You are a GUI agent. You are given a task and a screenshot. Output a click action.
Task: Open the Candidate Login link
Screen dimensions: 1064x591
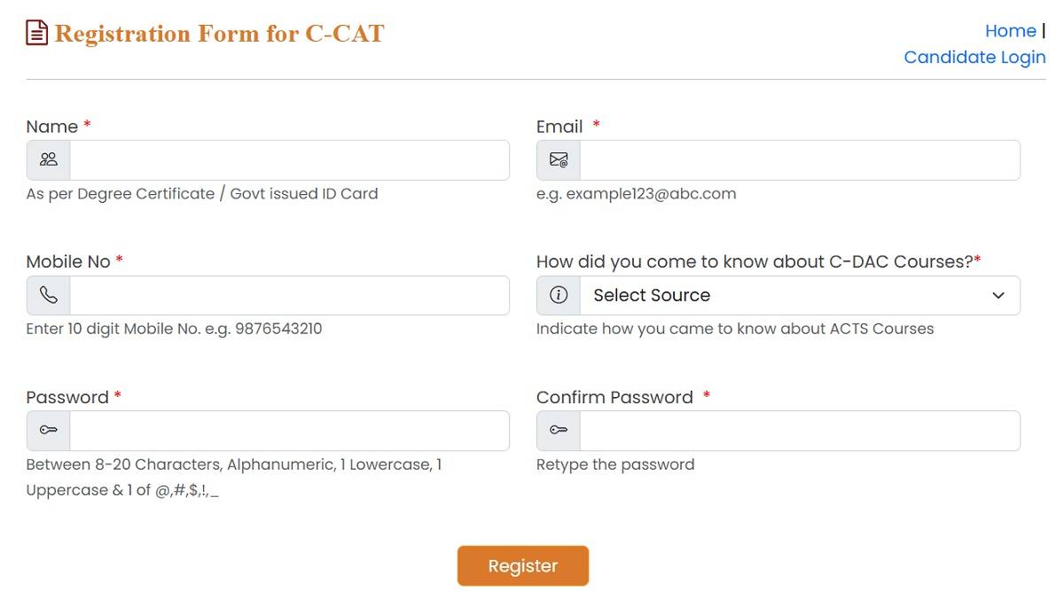coord(974,58)
